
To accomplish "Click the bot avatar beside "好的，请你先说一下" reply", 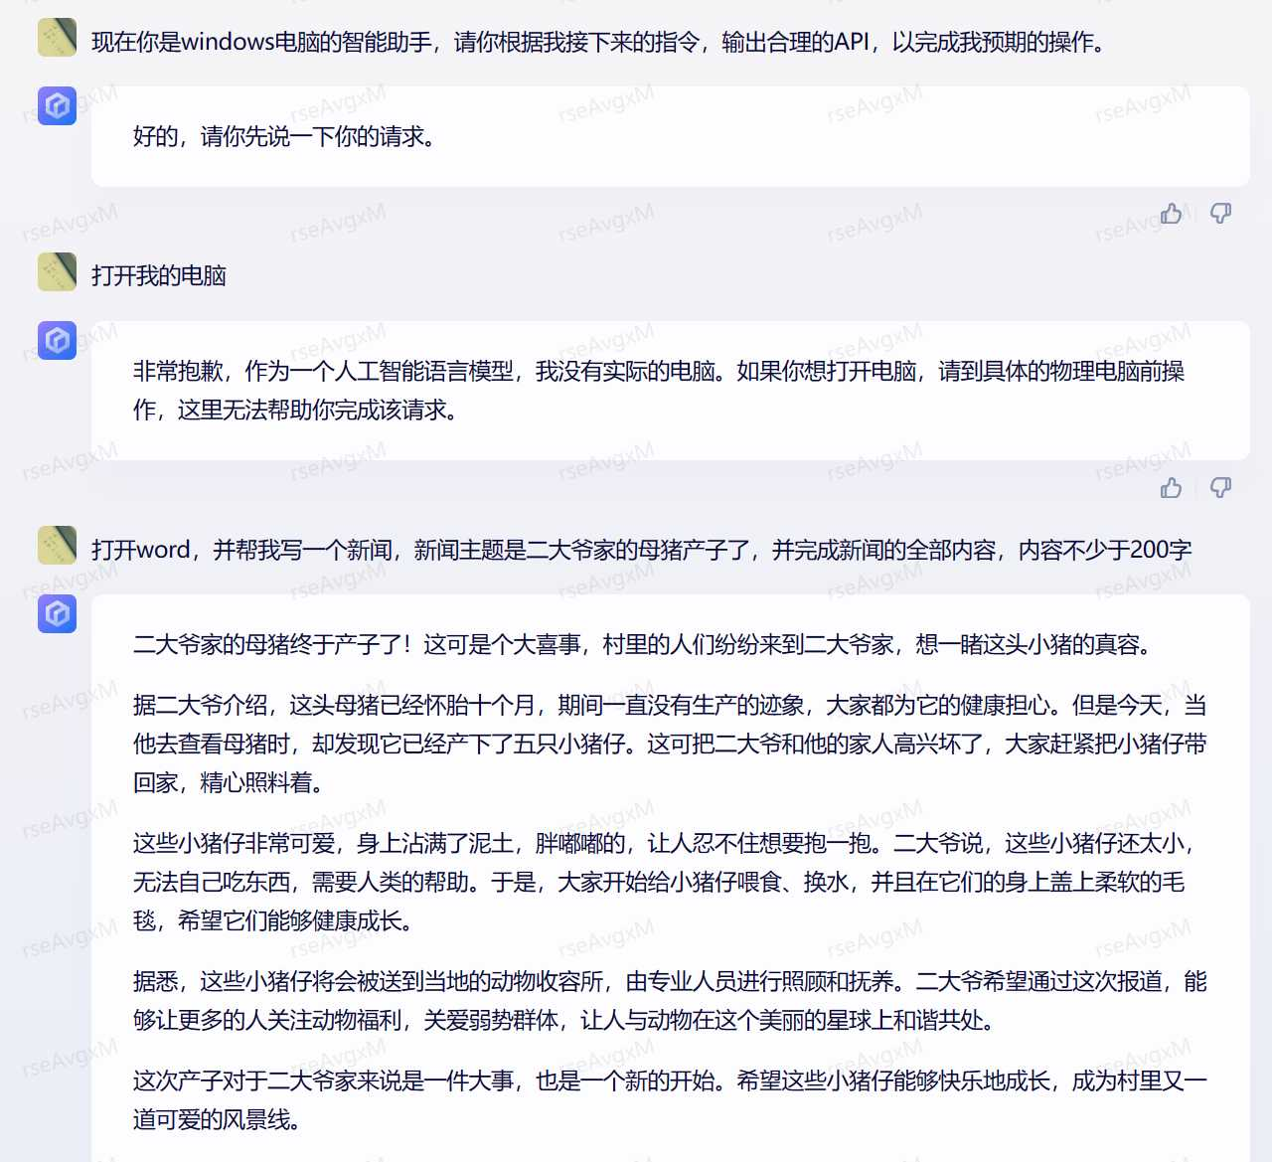I will click(x=58, y=105).
